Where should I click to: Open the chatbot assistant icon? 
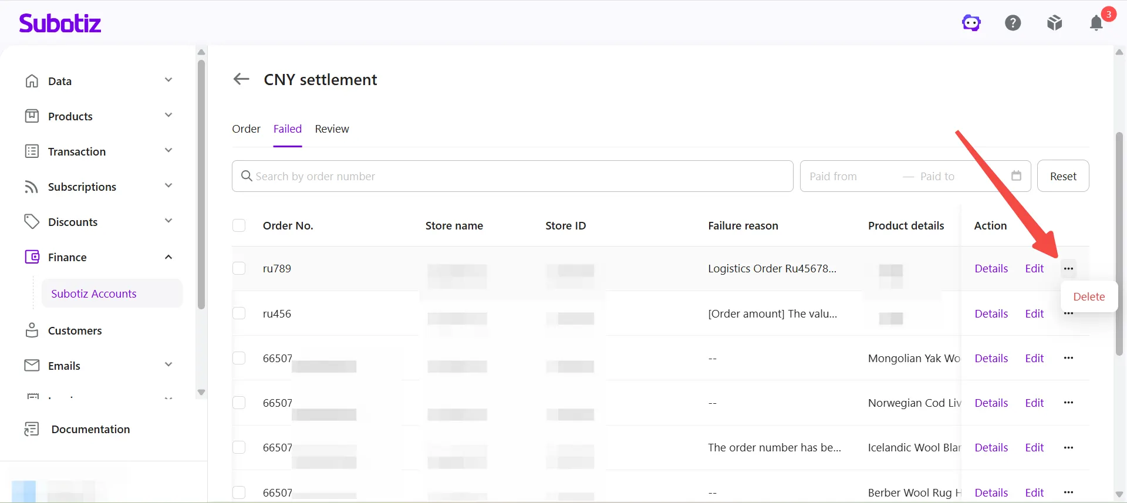[x=971, y=23]
